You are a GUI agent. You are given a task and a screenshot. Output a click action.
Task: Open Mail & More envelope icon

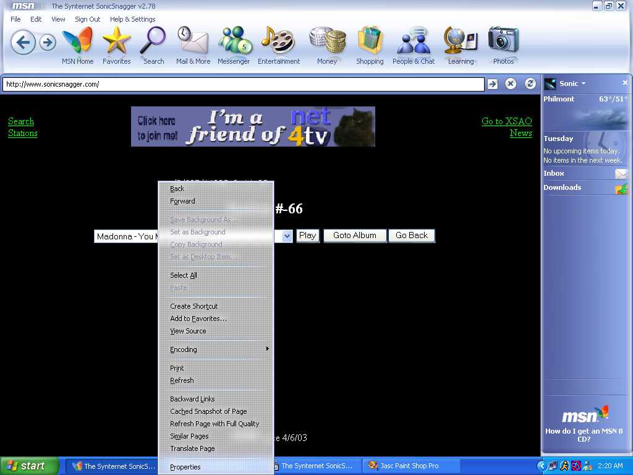pos(193,41)
